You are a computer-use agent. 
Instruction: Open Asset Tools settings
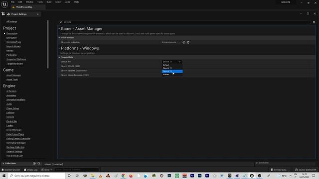[12, 80]
